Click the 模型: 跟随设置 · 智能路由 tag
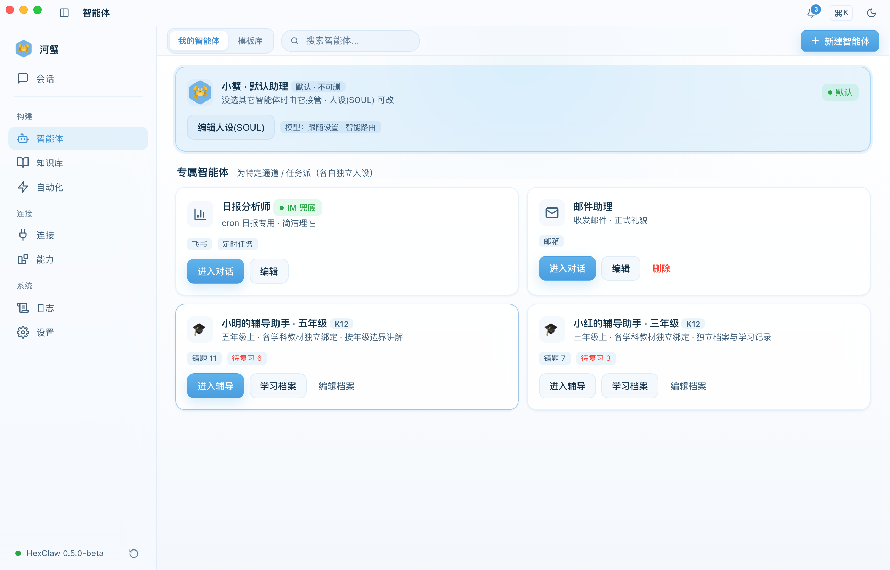 click(x=330, y=127)
